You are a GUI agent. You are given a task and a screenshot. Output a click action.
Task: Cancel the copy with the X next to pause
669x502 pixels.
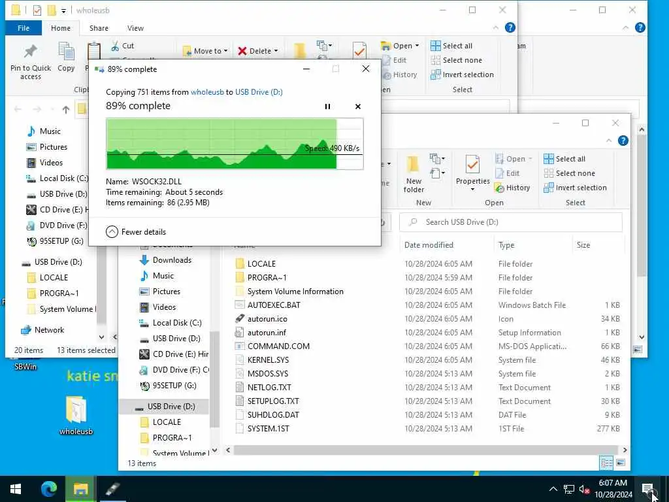[358, 107]
